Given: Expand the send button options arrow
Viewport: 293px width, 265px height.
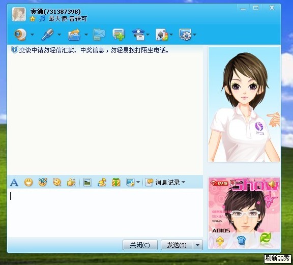Looking at the screenshot, I should tap(198, 245).
